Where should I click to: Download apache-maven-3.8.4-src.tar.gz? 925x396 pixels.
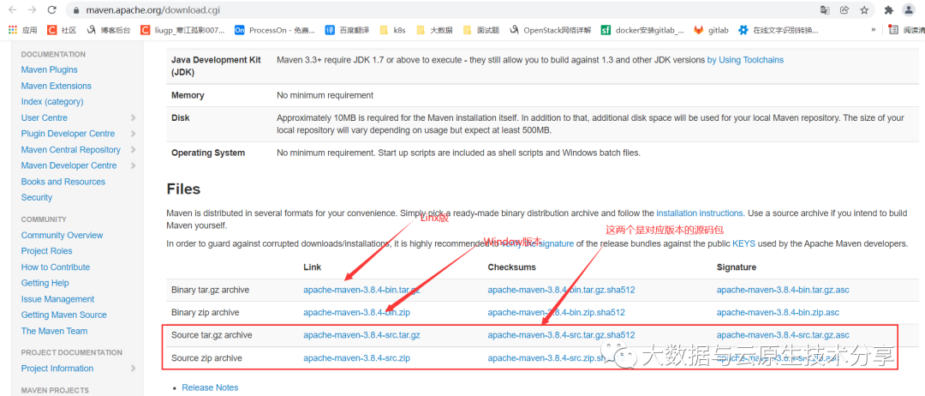(x=361, y=334)
